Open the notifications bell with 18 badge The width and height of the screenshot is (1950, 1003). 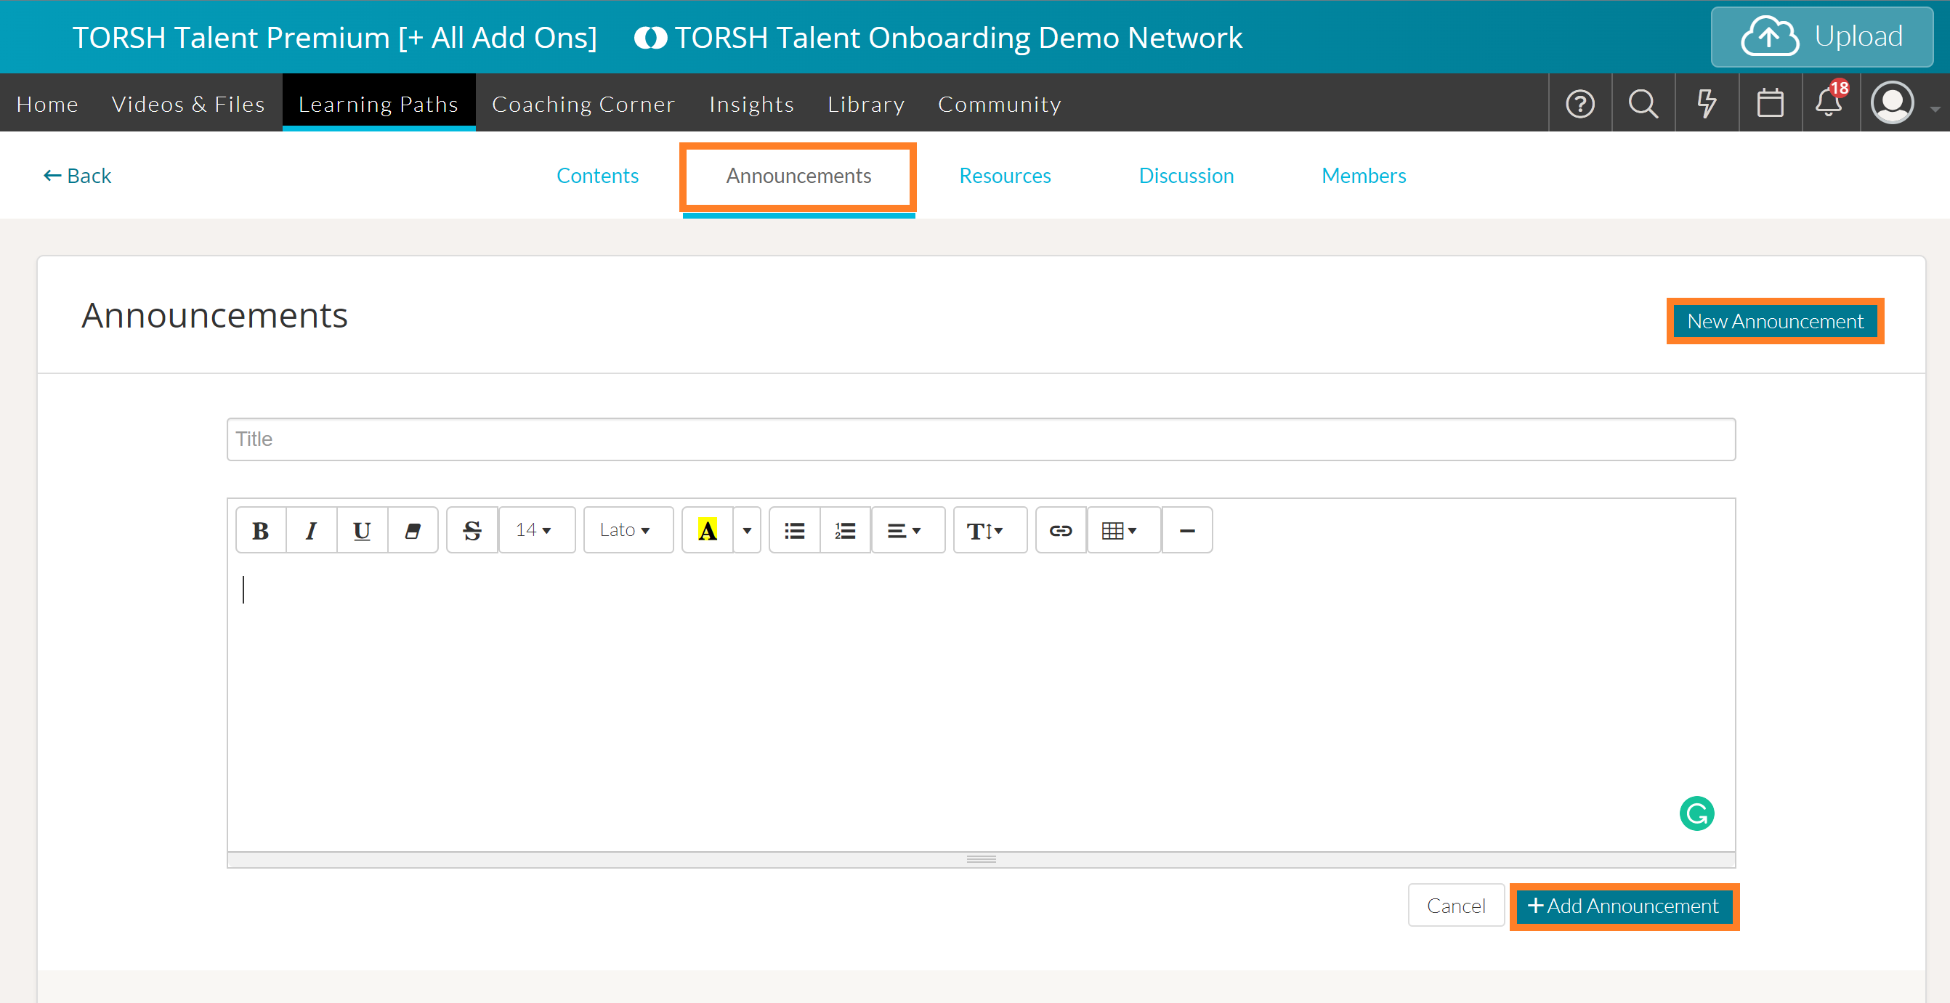coord(1829,103)
